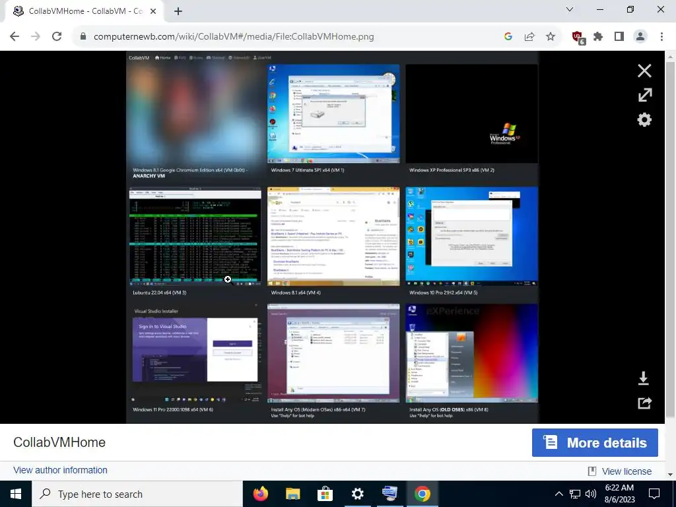Open View author information link
The width and height of the screenshot is (676, 507).
click(60, 470)
